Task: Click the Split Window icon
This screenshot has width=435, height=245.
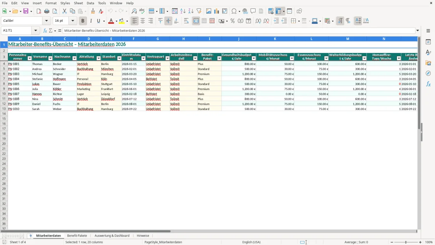Action: click(x=289, y=11)
